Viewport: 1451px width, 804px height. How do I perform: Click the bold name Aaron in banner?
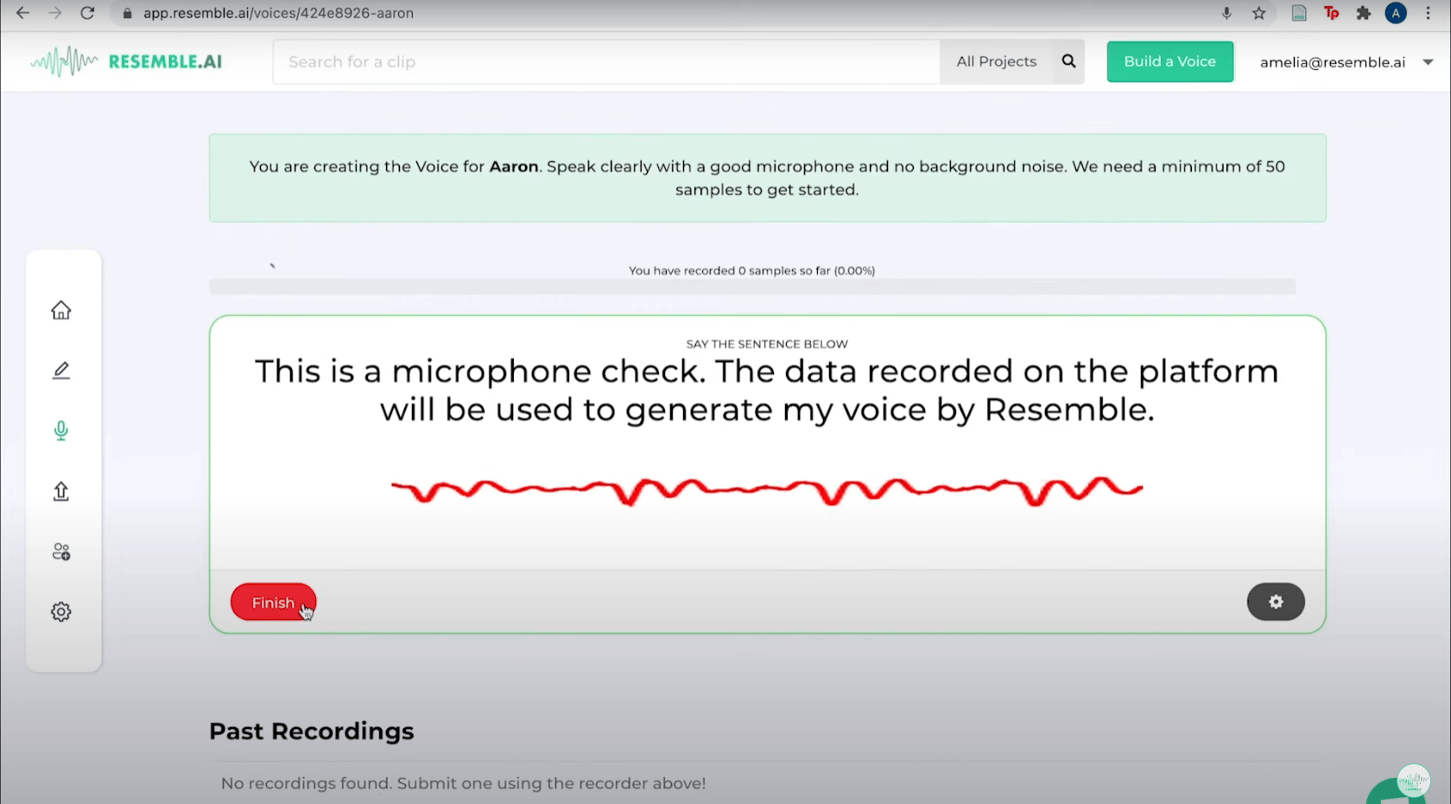(514, 166)
